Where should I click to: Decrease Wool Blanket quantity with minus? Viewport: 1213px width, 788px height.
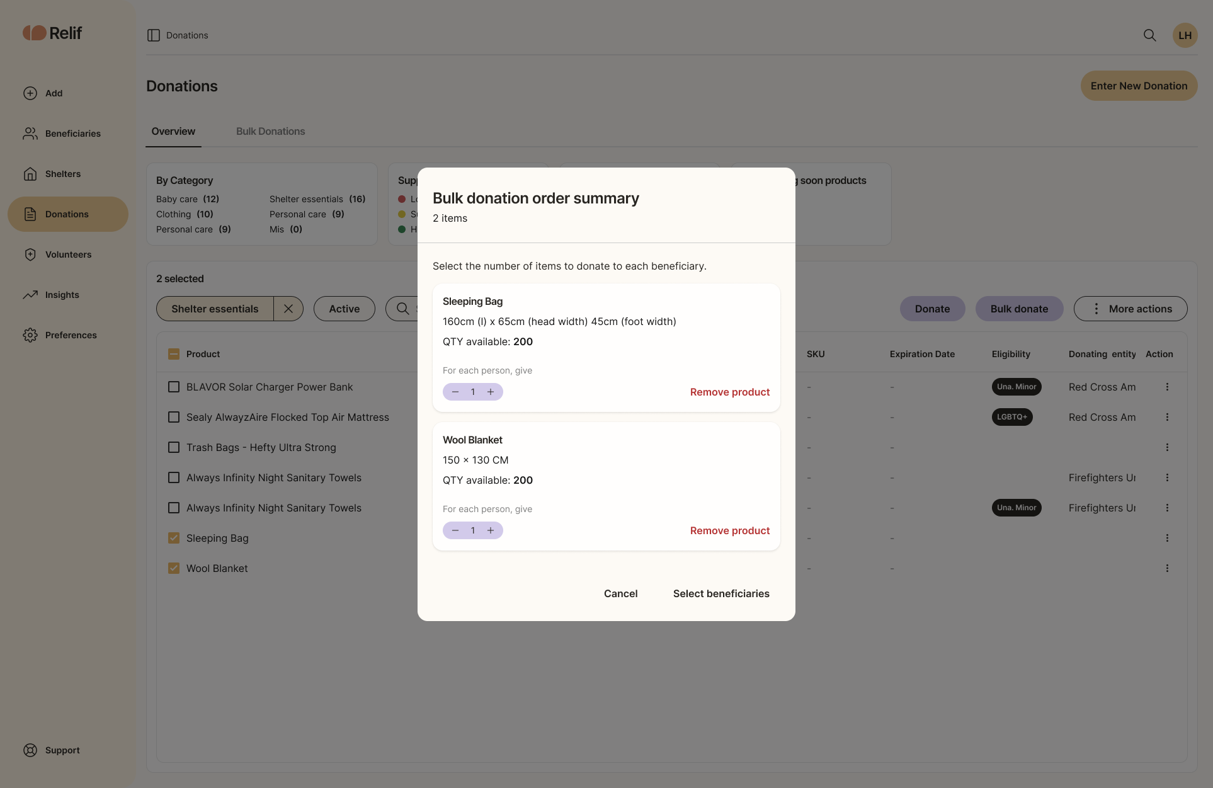[455, 530]
